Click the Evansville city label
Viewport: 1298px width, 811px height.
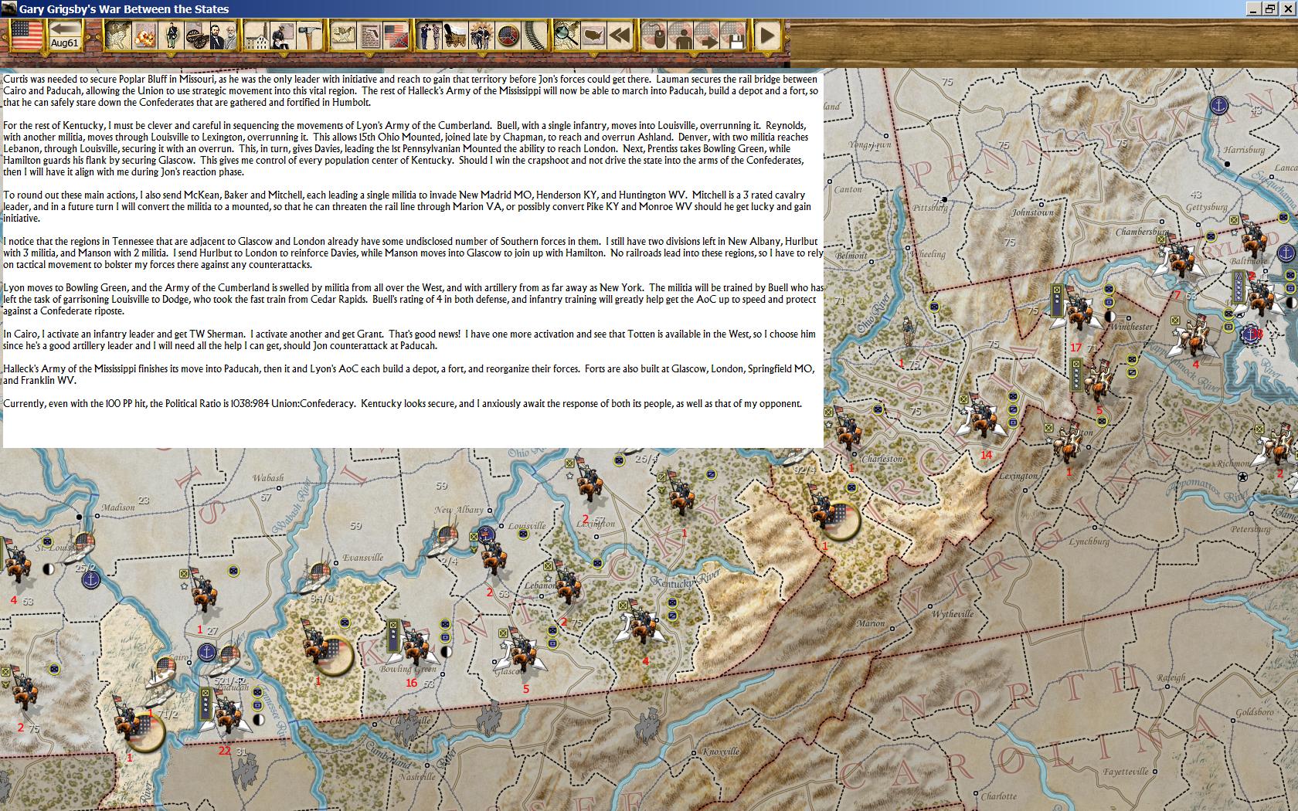point(363,557)
